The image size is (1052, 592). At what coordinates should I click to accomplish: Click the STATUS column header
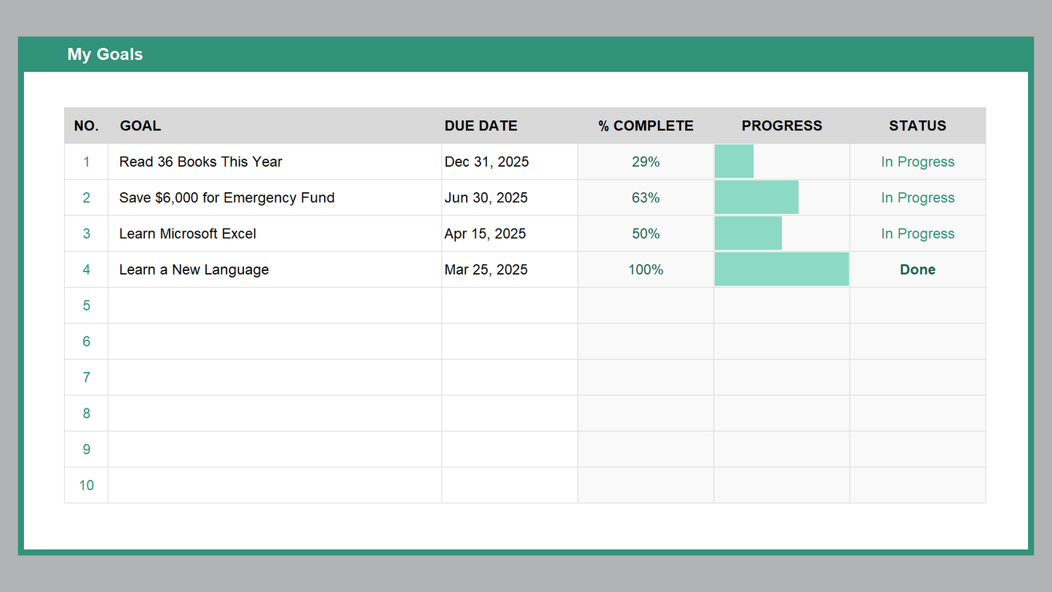point(917,126)
